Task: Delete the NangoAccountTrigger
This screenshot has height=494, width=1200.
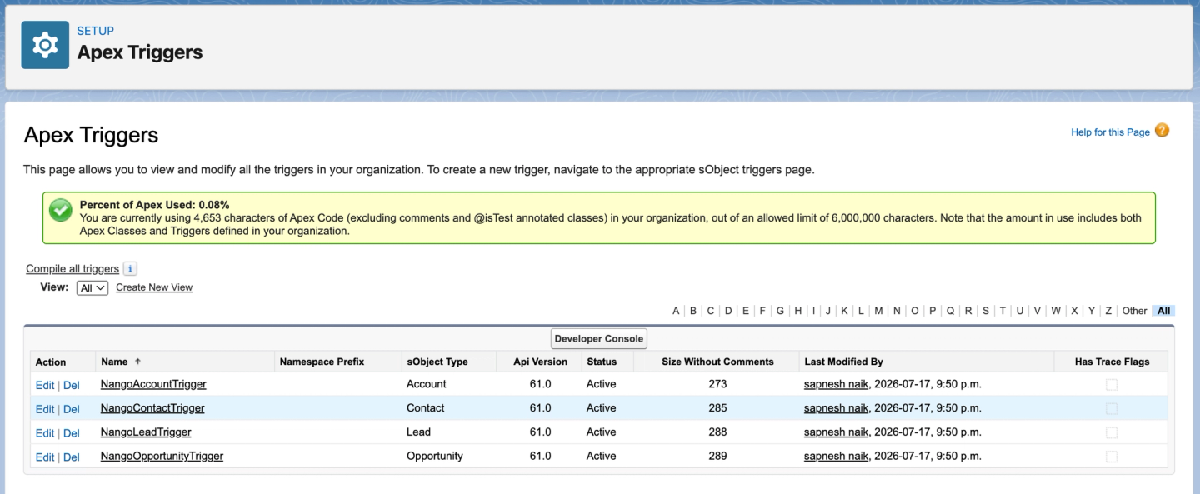Action: pyautogui.click(x=72, y=385)
